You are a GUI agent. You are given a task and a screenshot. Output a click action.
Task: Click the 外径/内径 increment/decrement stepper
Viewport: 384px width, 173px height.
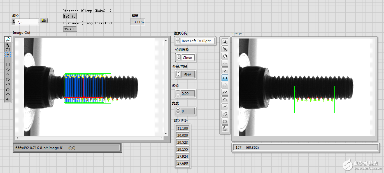[x=178, y=74]
